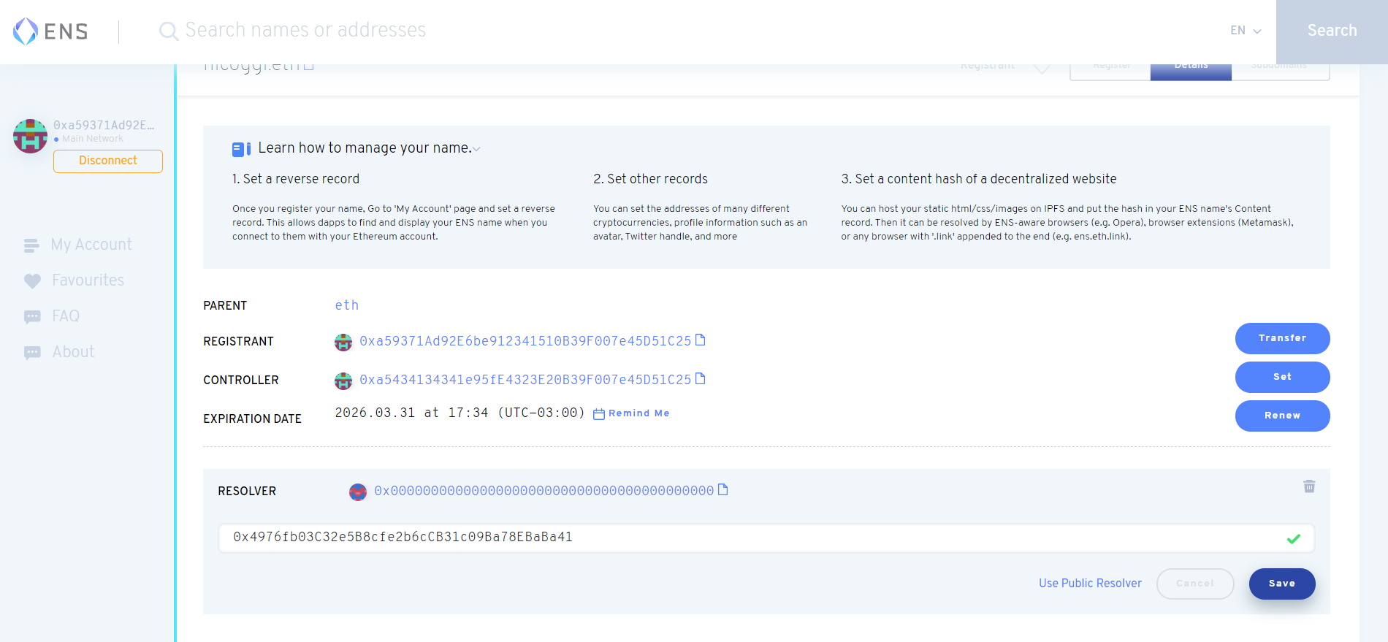Image resolution: width=1388 pixels, height=642 pixels.
Task: Click the account avatar in sidebar
Action: pyautogui.click(x=30, y=136)
